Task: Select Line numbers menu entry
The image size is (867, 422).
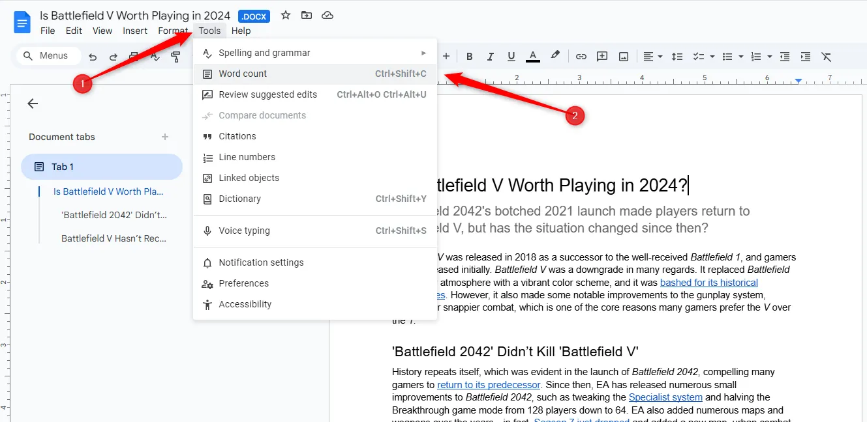Action: click(x=315, y=157)
